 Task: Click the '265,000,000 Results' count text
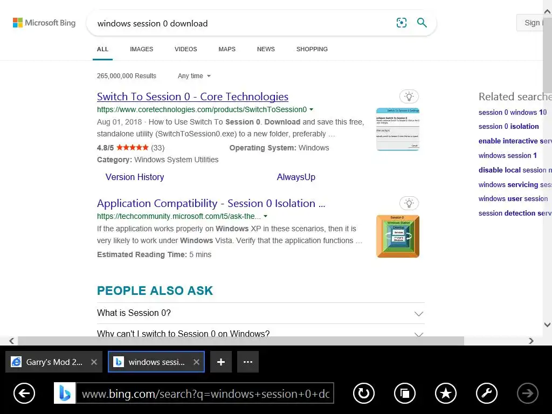(x=126, y=76)
